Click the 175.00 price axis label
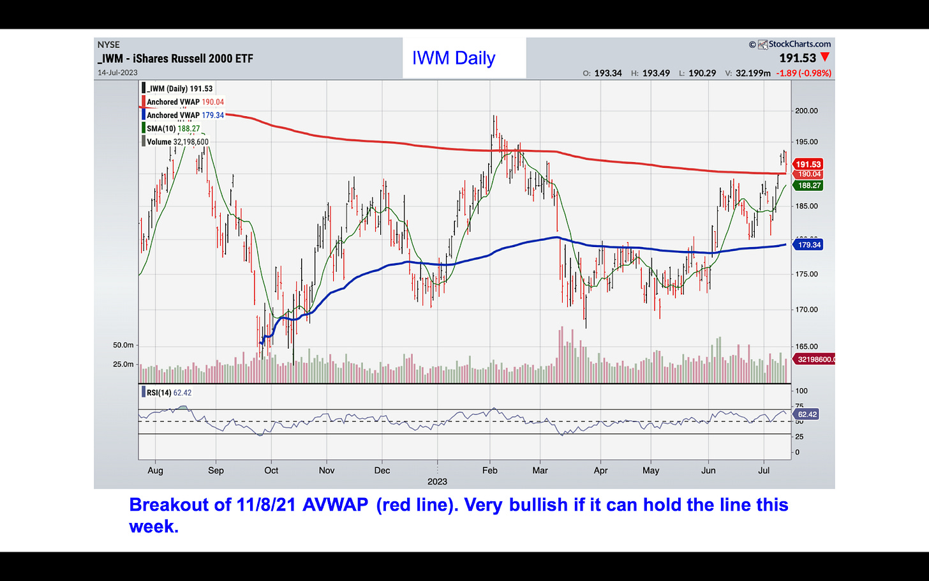The height and width of the screenshot is (581, 929). (x=806, y=275)
